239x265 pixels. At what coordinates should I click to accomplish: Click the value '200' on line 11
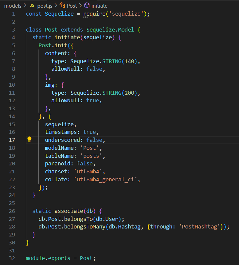point(129,93)
